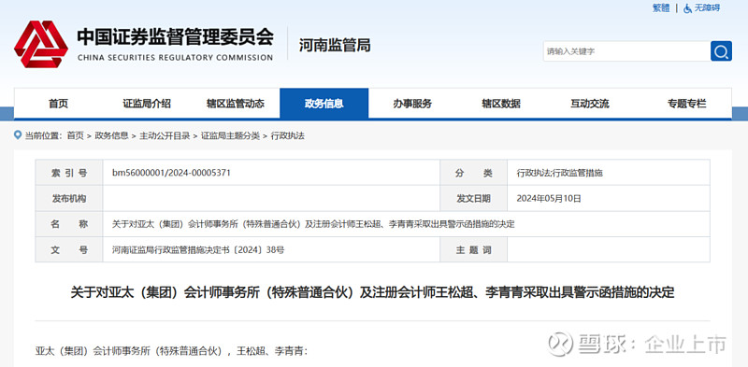748x367 pixels.
Task: Select the 政务信息 navigation tab
Action: 324,104
